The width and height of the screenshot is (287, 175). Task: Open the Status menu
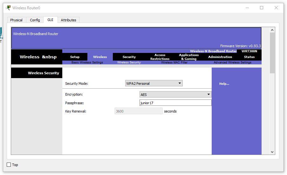tap(249, 57)
